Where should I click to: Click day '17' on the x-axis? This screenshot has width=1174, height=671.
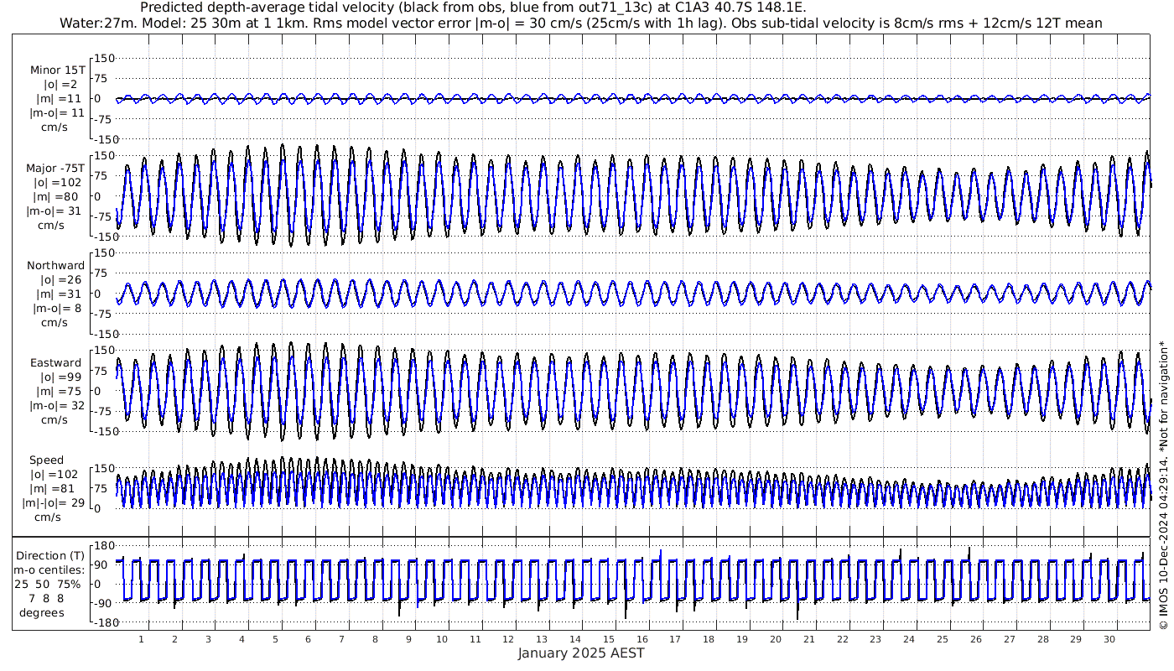675,639
